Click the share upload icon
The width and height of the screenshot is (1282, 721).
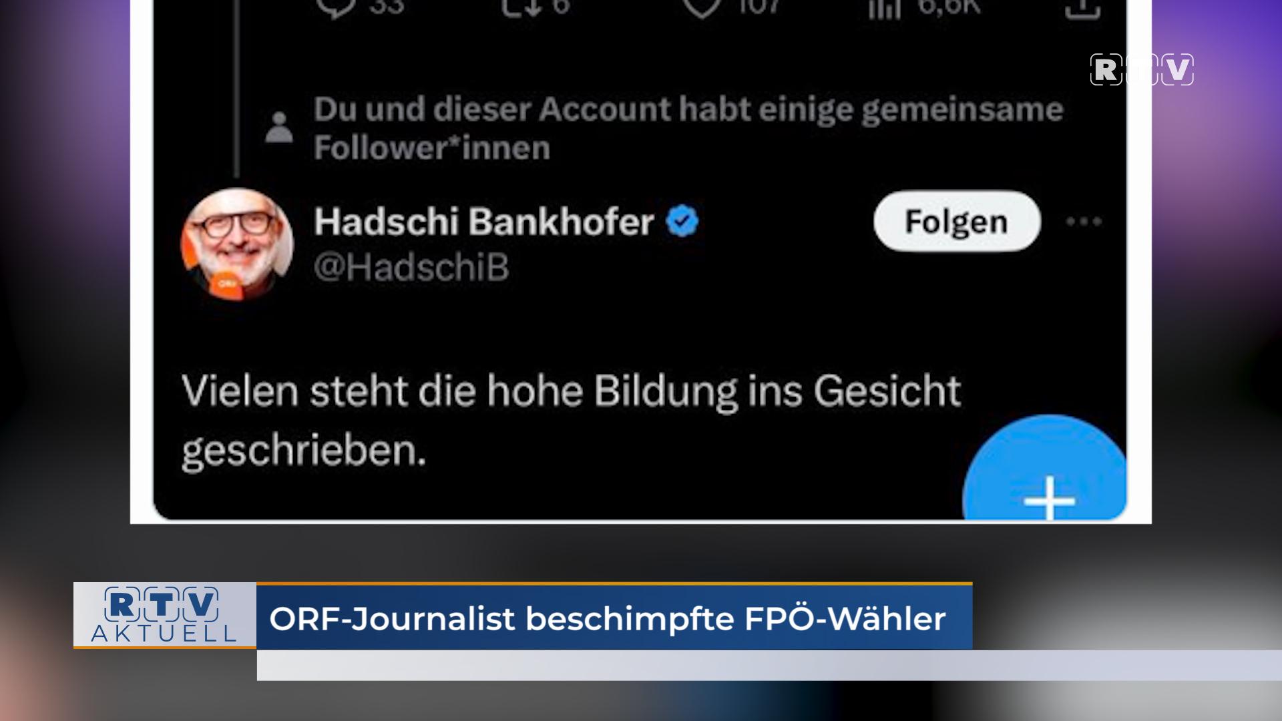click(x=1082, y=8)
